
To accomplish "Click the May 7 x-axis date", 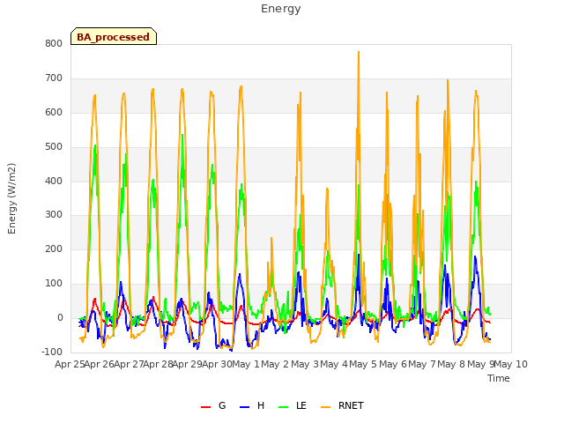I will (422, 364).
